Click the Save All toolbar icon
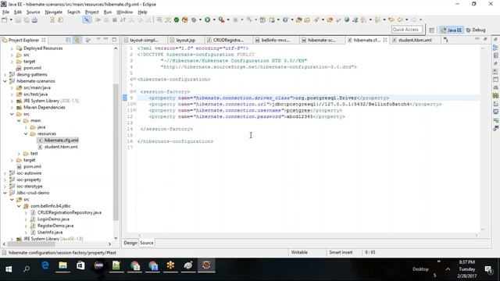The image size is (500, 281). tap(27, 20)
